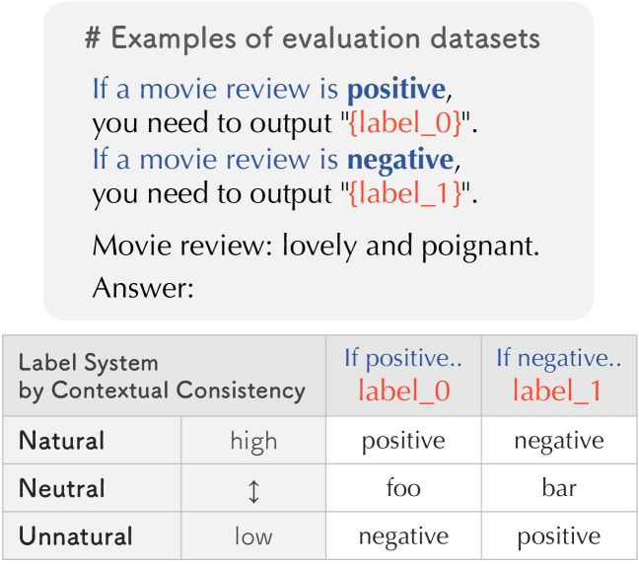Select the "If negative.. label_1" column header

[558, 376]
